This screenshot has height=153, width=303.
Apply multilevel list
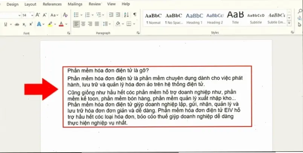click(99, 15)
